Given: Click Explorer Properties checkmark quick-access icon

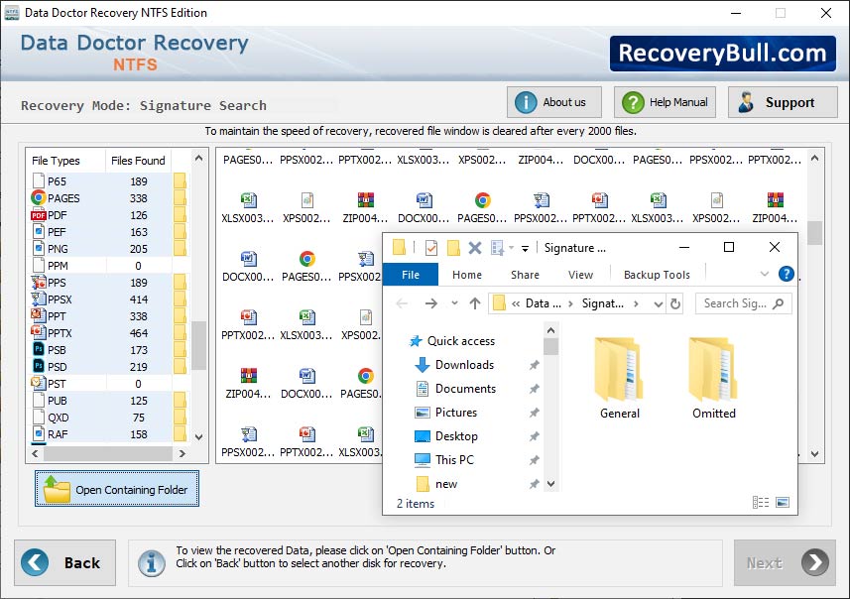Looking at the screenshot, I should pos(431,248).
